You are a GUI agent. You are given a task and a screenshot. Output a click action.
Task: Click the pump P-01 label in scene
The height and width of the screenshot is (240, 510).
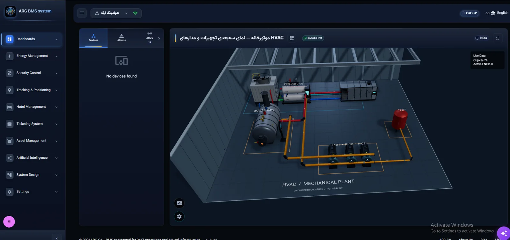click(x=336, y=145)
